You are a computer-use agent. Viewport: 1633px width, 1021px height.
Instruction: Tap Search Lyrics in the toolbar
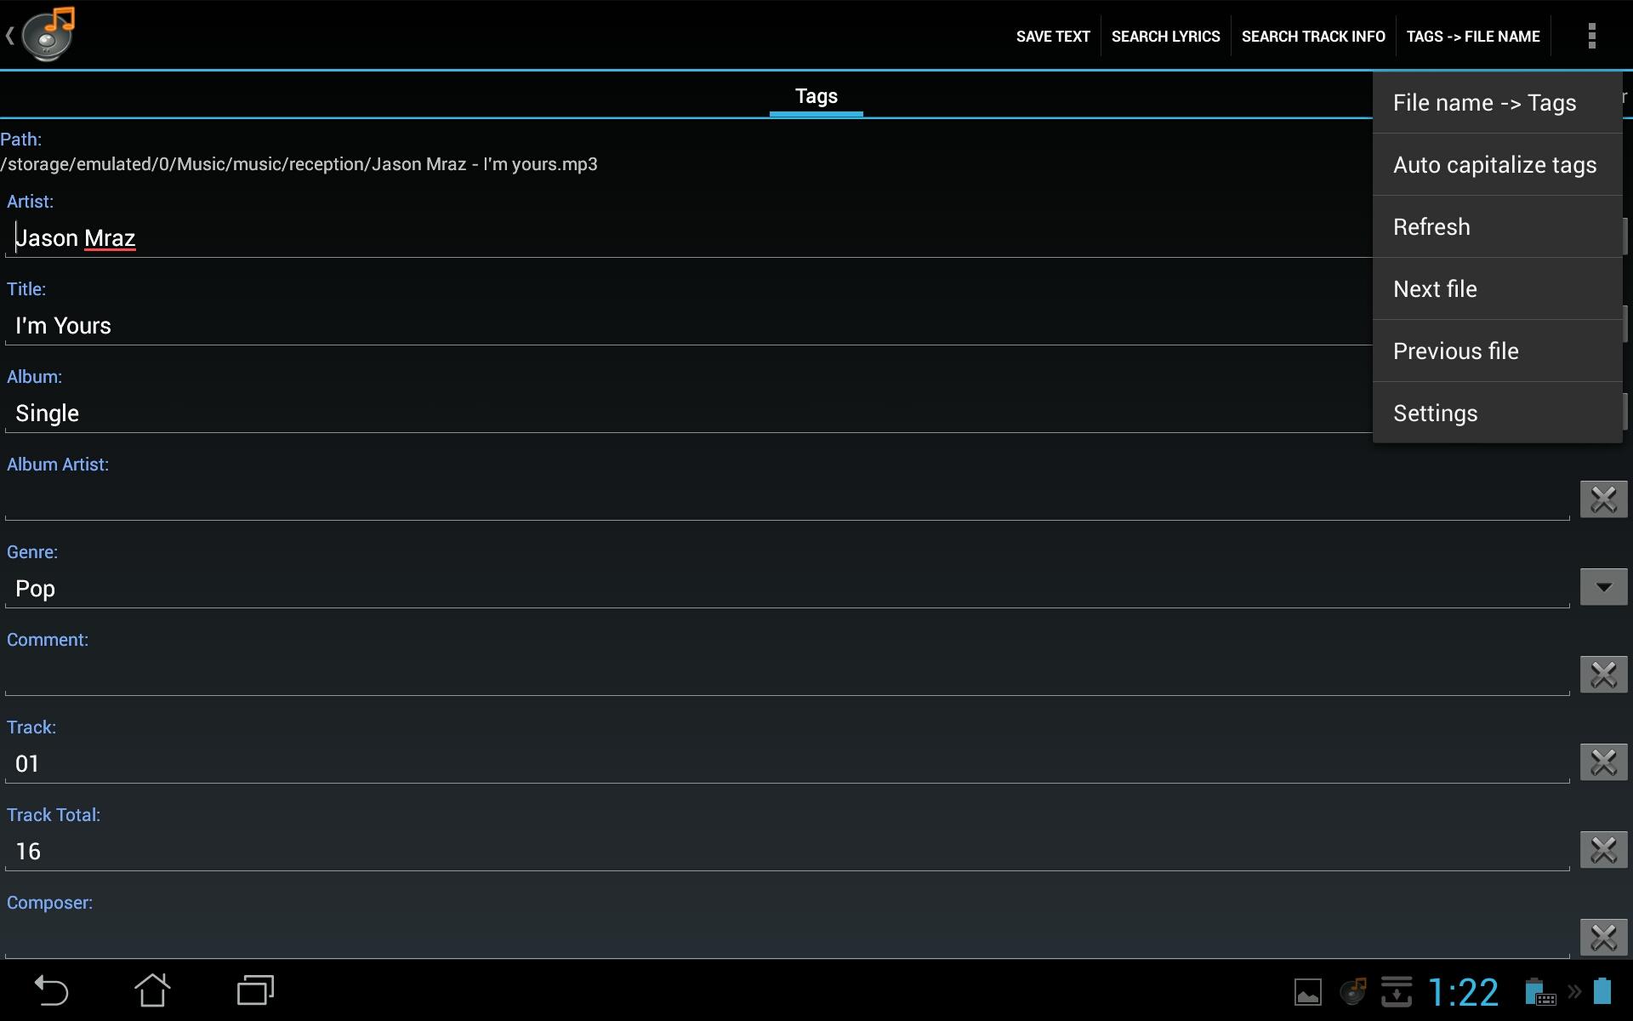pos(1165,37)
